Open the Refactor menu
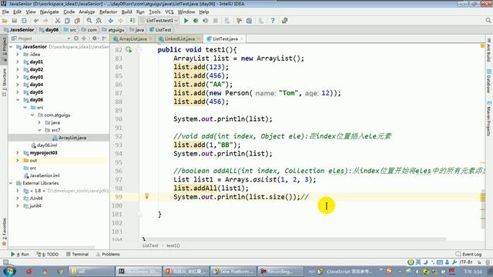 108,12
